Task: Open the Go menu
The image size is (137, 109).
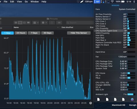Action: click(x=26, y=2)
